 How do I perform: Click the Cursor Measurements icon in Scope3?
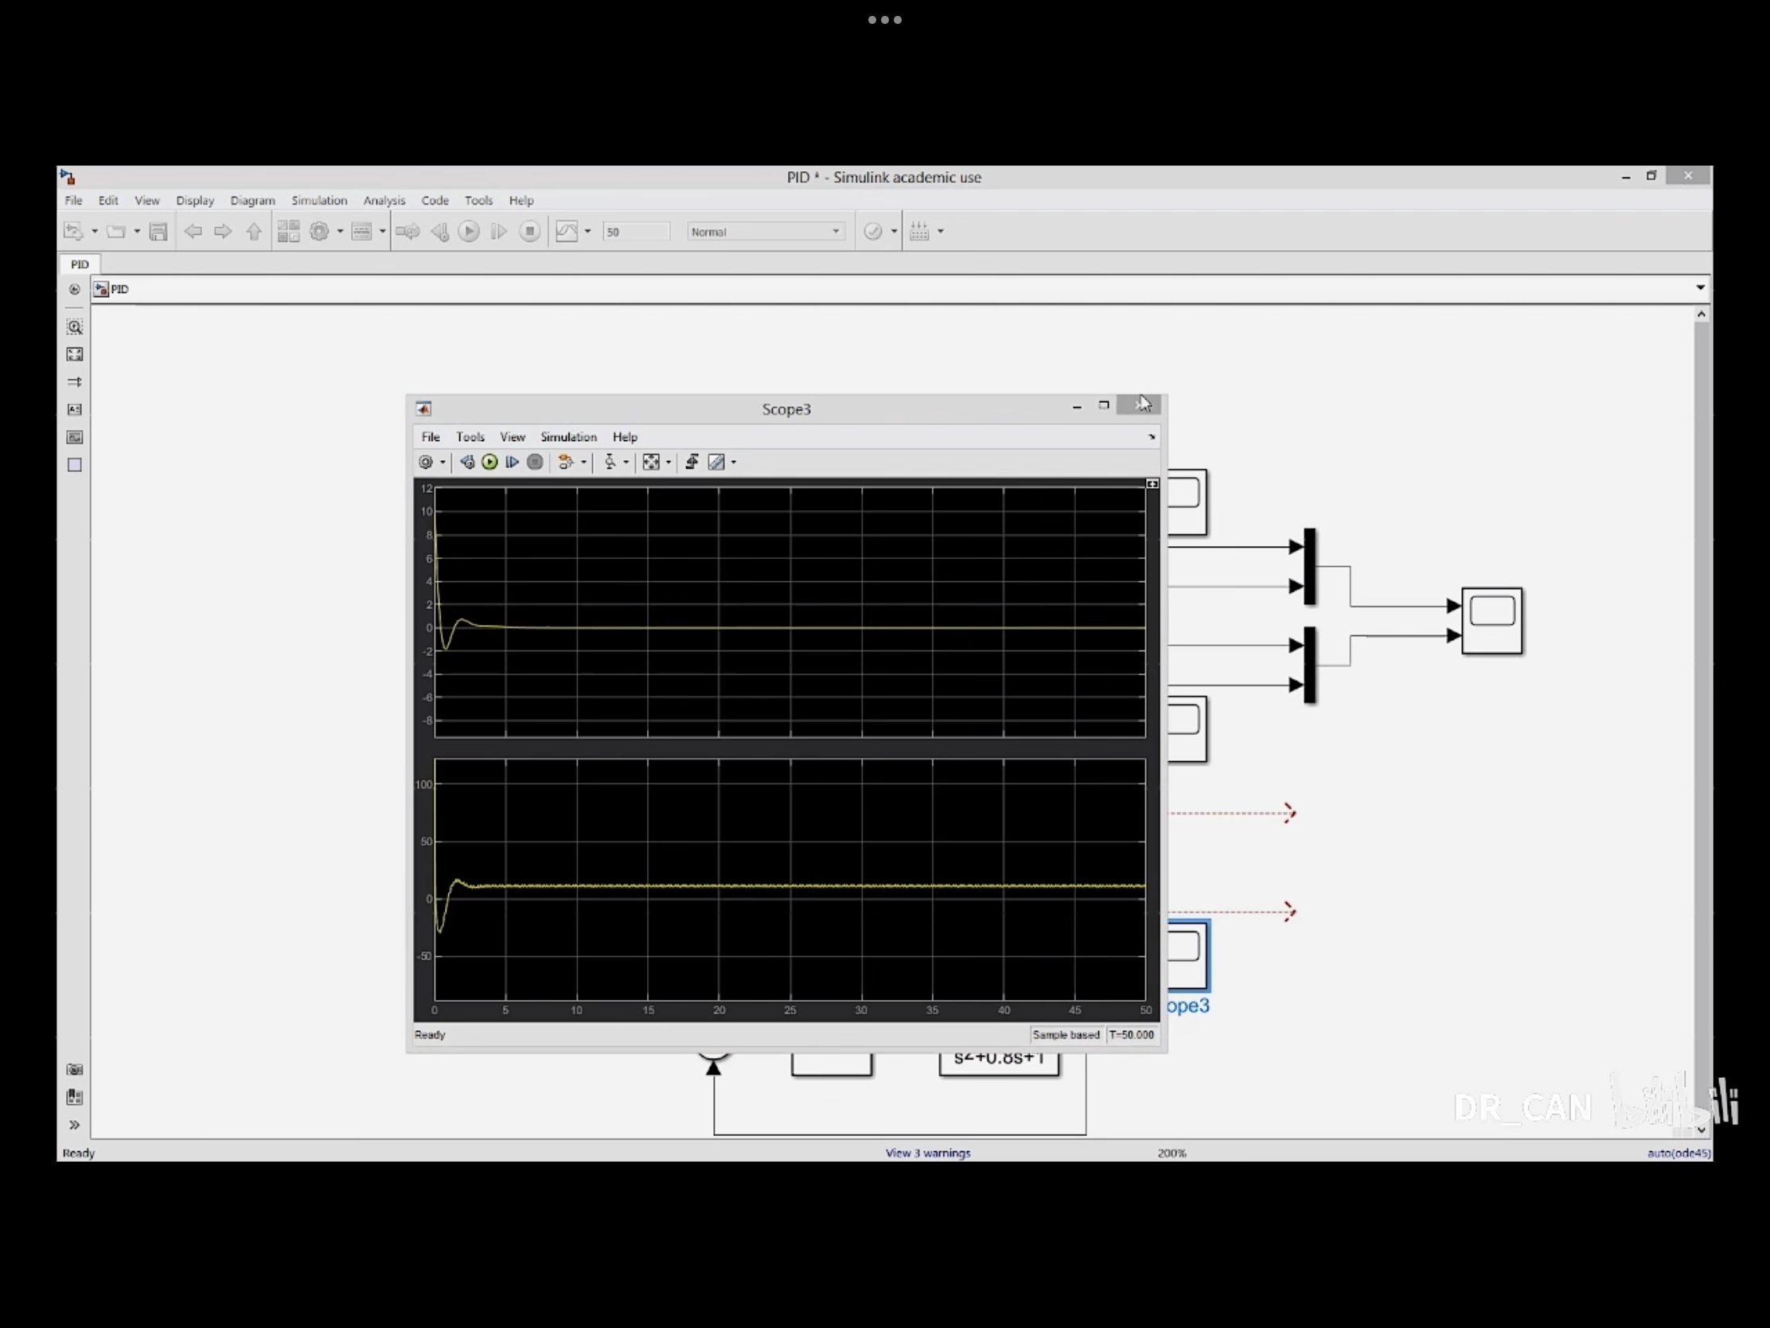[692, 462]
